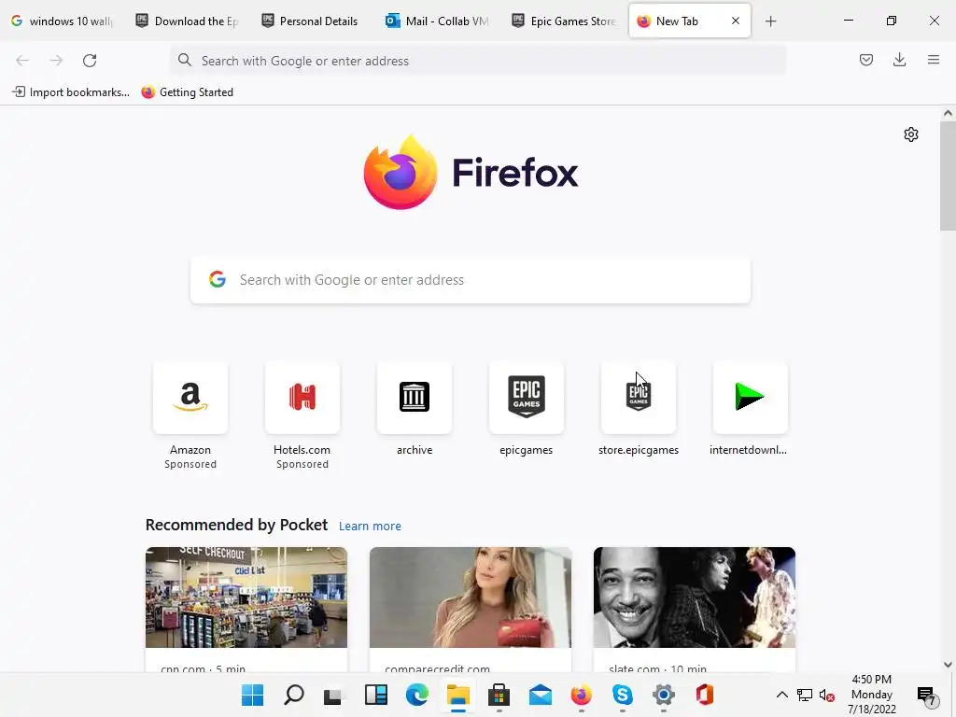Switch to windows 10 wallpaper tab
This screenshot has height=717, width=956.
(63, 21)
